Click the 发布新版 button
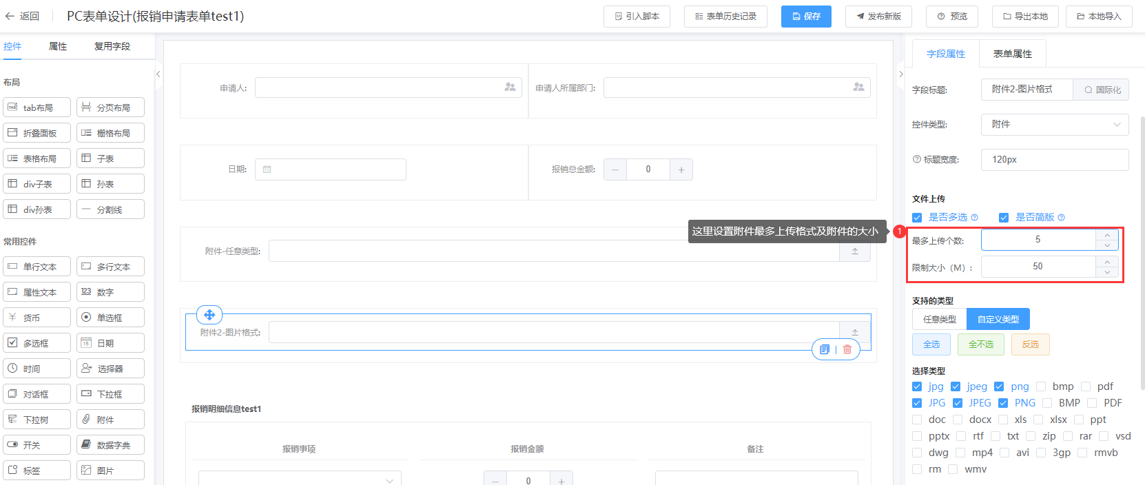 pyautogui.click(x=878, y=17)
